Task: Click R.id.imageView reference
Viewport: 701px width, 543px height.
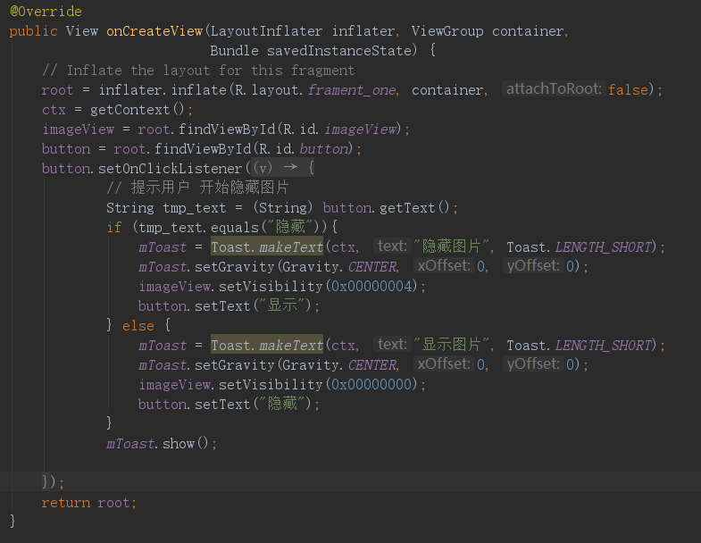Action: (339, 129)
